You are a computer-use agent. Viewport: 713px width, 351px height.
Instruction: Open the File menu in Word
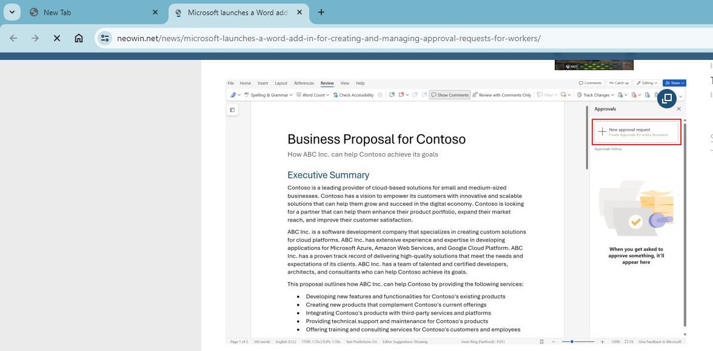(230, 83)
